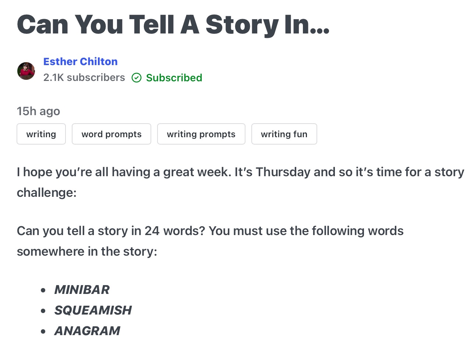Open the "writing fun" tag
This screenshot has width=474, height=348.
pyautogui.click(x=284, y=134)
